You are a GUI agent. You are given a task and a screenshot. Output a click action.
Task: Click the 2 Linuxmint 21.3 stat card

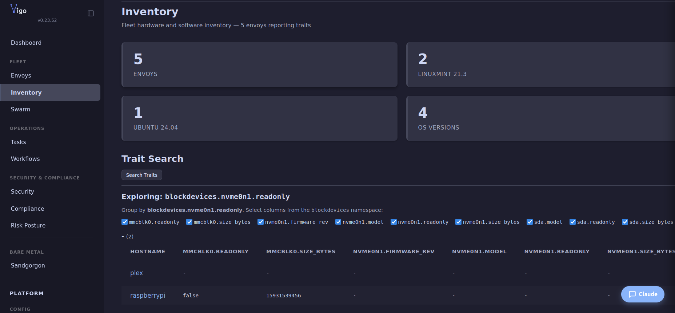tap(540, 65)
